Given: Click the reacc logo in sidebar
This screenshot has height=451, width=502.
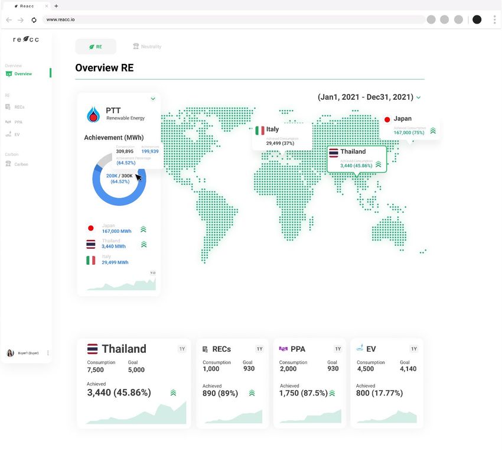Looking at the screenshot, I should 26,39.
